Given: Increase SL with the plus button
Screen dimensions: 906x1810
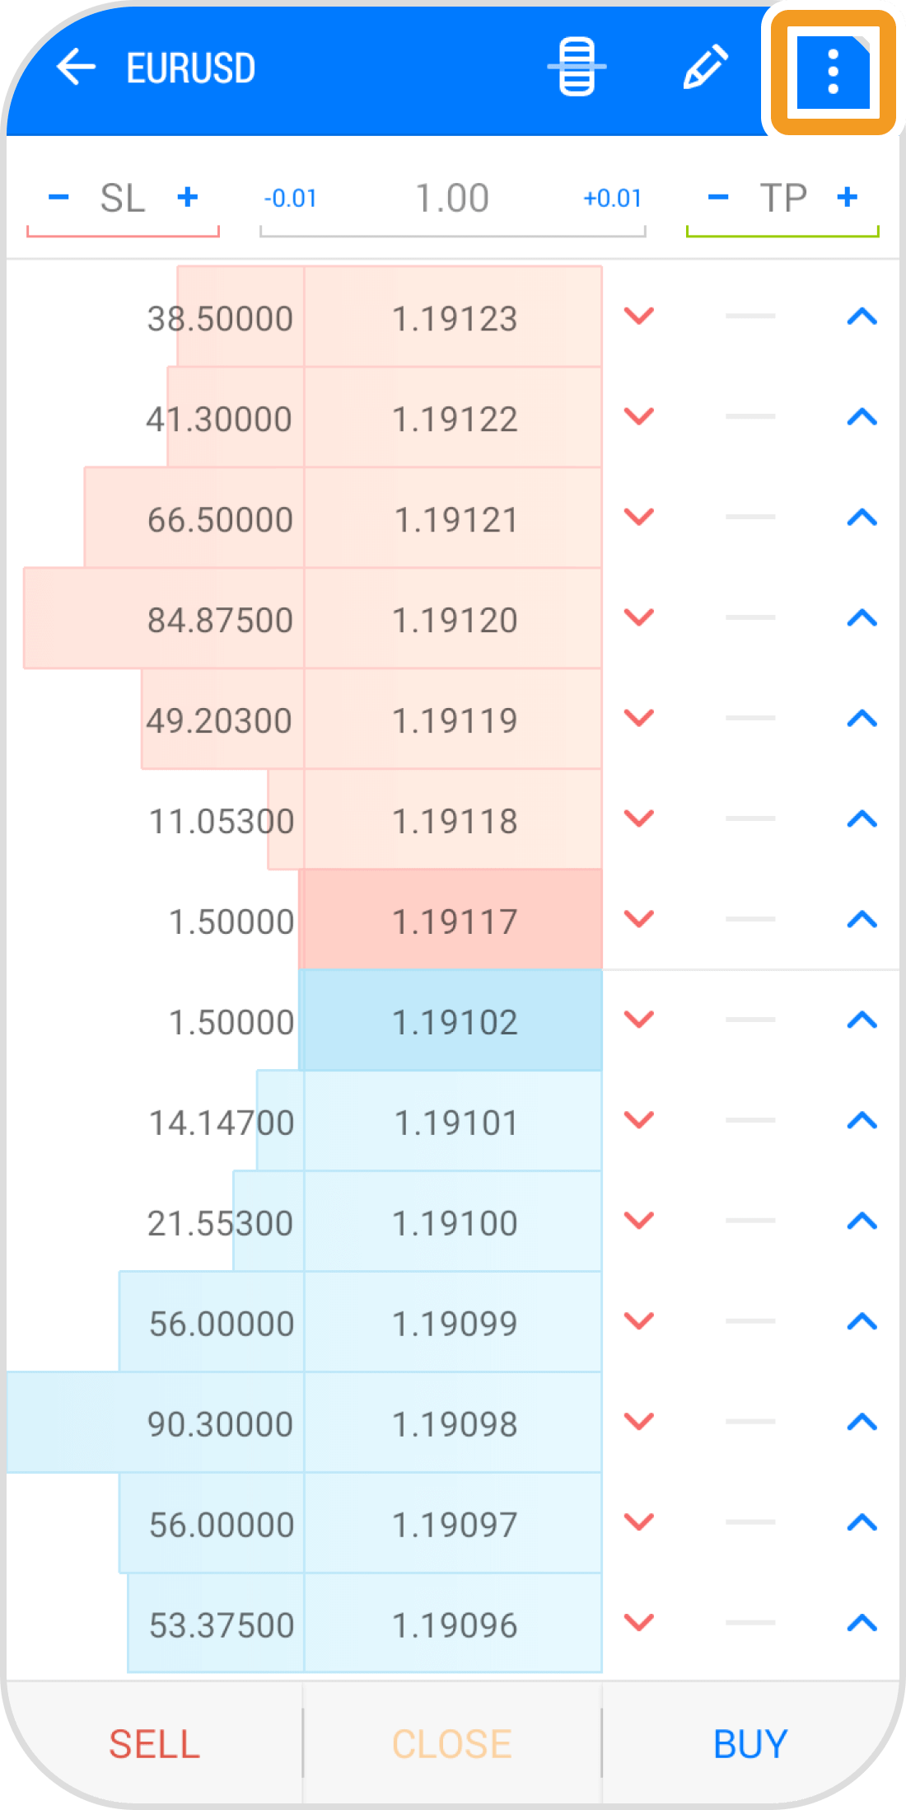Looking at the screenshot, I should (188, 197).
